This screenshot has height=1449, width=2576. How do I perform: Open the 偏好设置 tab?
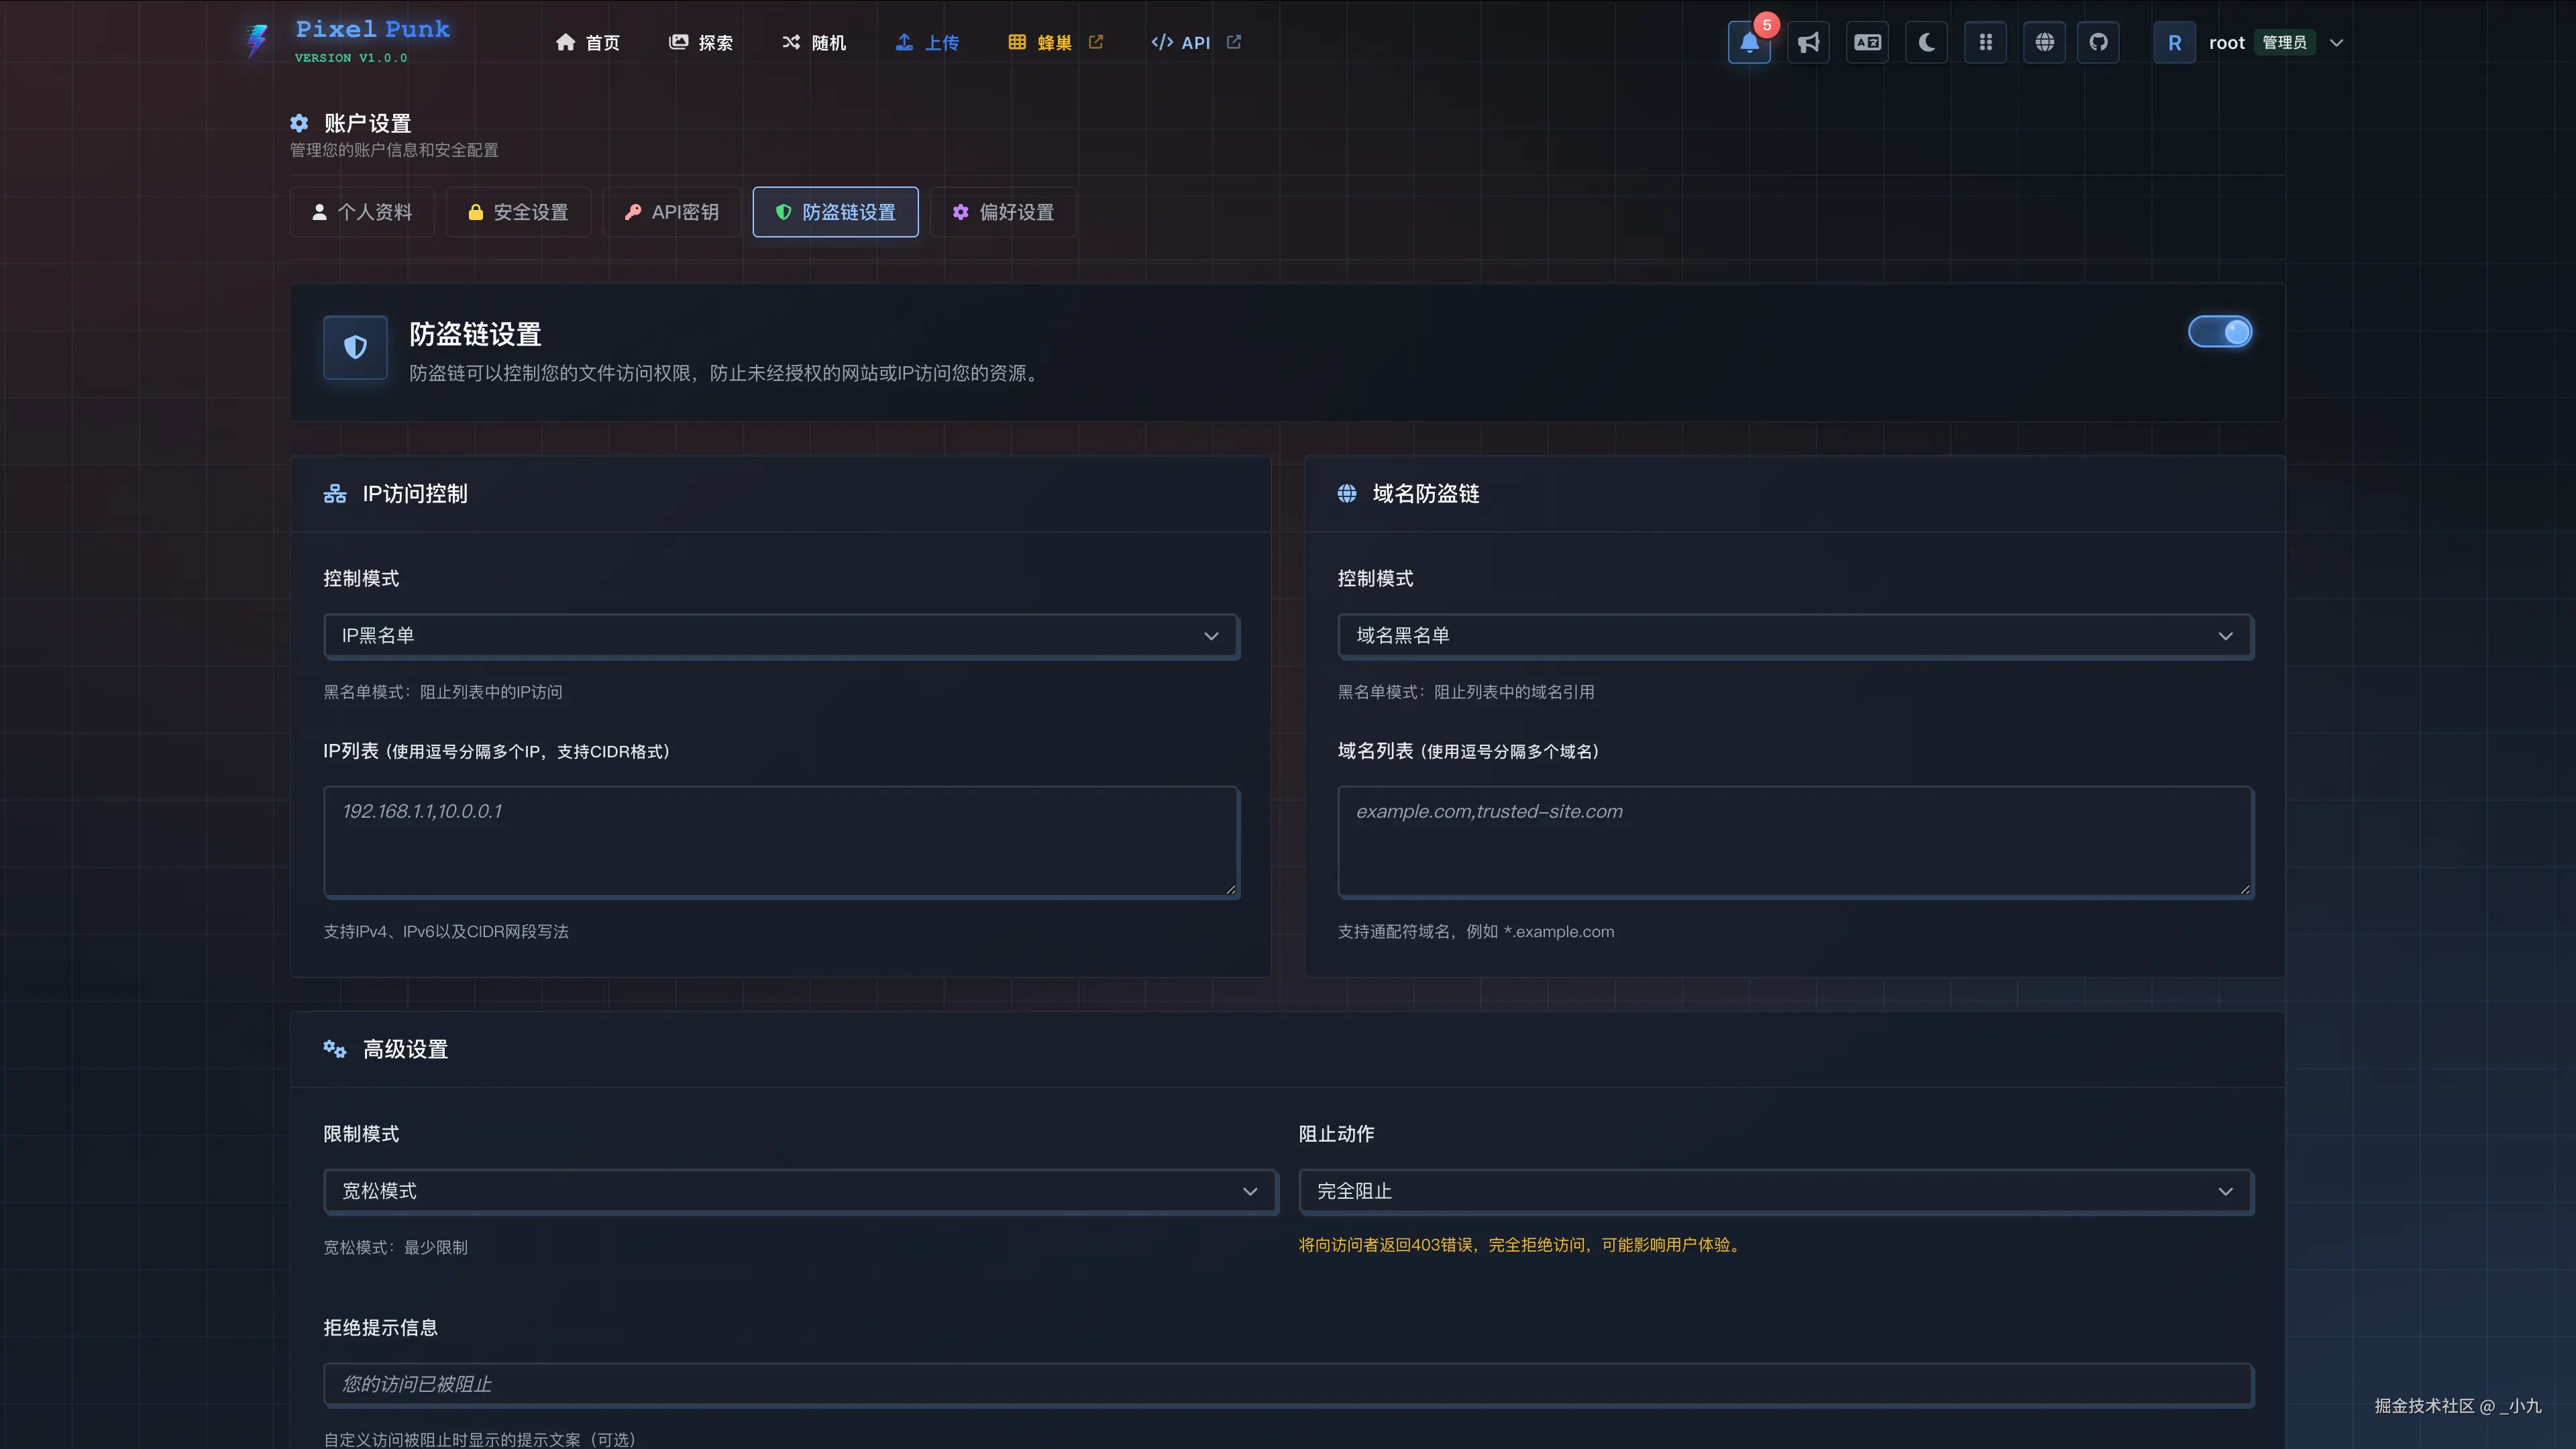1003,212
